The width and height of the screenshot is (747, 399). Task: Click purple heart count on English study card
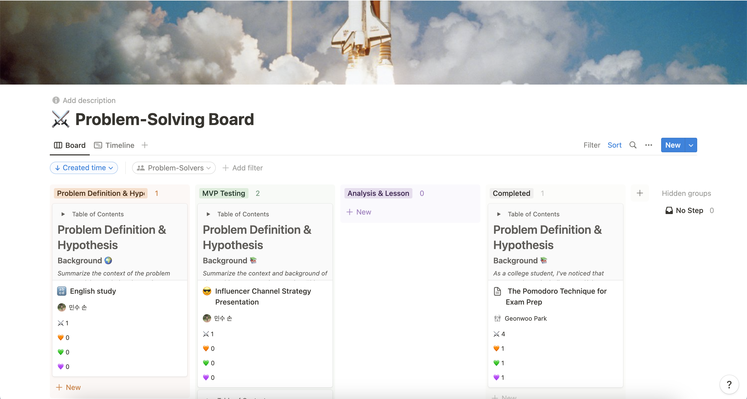tap(64, 367)
